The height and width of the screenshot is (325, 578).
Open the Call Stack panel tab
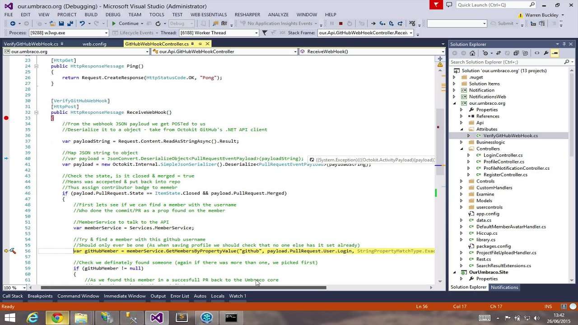click(x=13, y=296)
